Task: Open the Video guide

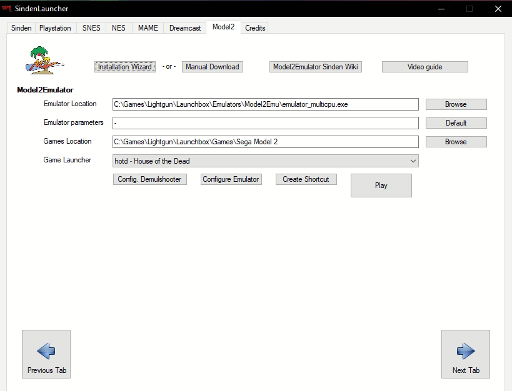Action: (425, 67)
